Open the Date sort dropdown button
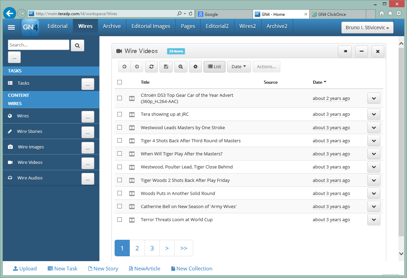 point(239,66)
